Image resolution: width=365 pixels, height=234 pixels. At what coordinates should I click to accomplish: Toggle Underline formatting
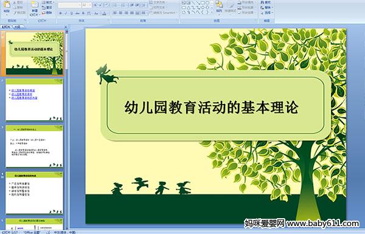[71, 13]
